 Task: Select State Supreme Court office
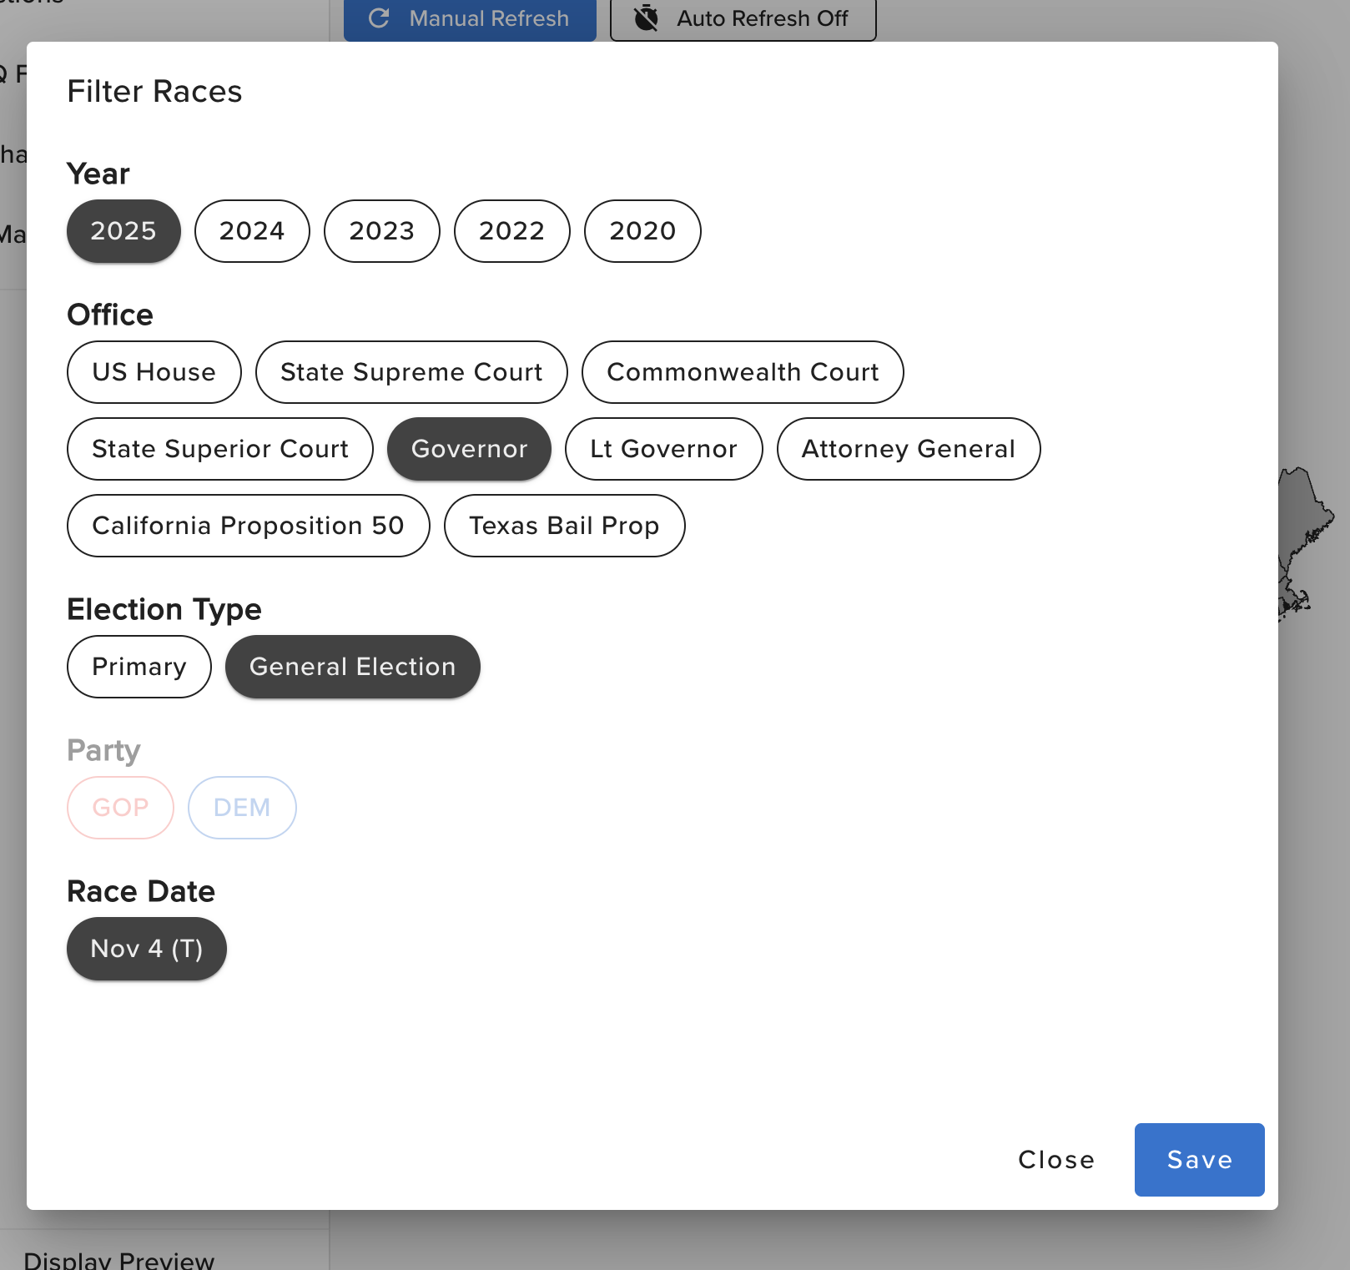coord(411,372)
